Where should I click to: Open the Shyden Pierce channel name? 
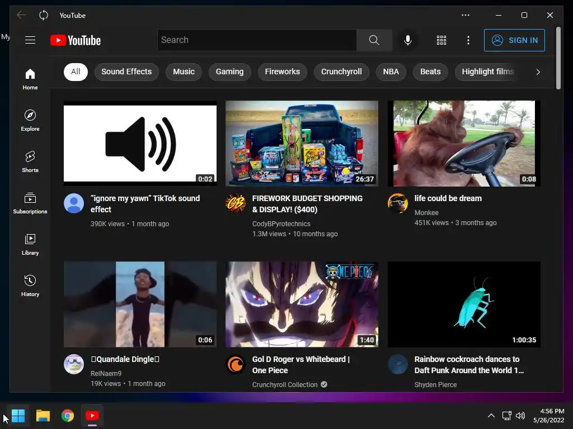point(435,384)
